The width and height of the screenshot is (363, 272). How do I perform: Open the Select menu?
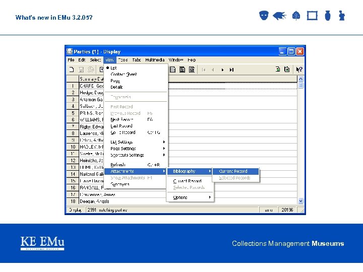point(95,60)
